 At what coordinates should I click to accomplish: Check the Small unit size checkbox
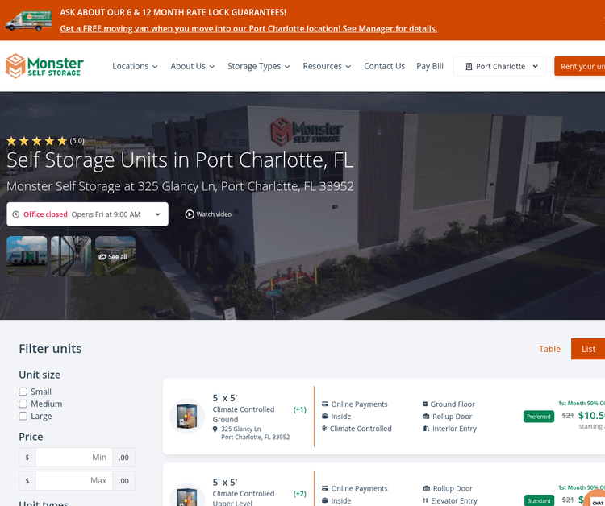click(x=23, y=392)
